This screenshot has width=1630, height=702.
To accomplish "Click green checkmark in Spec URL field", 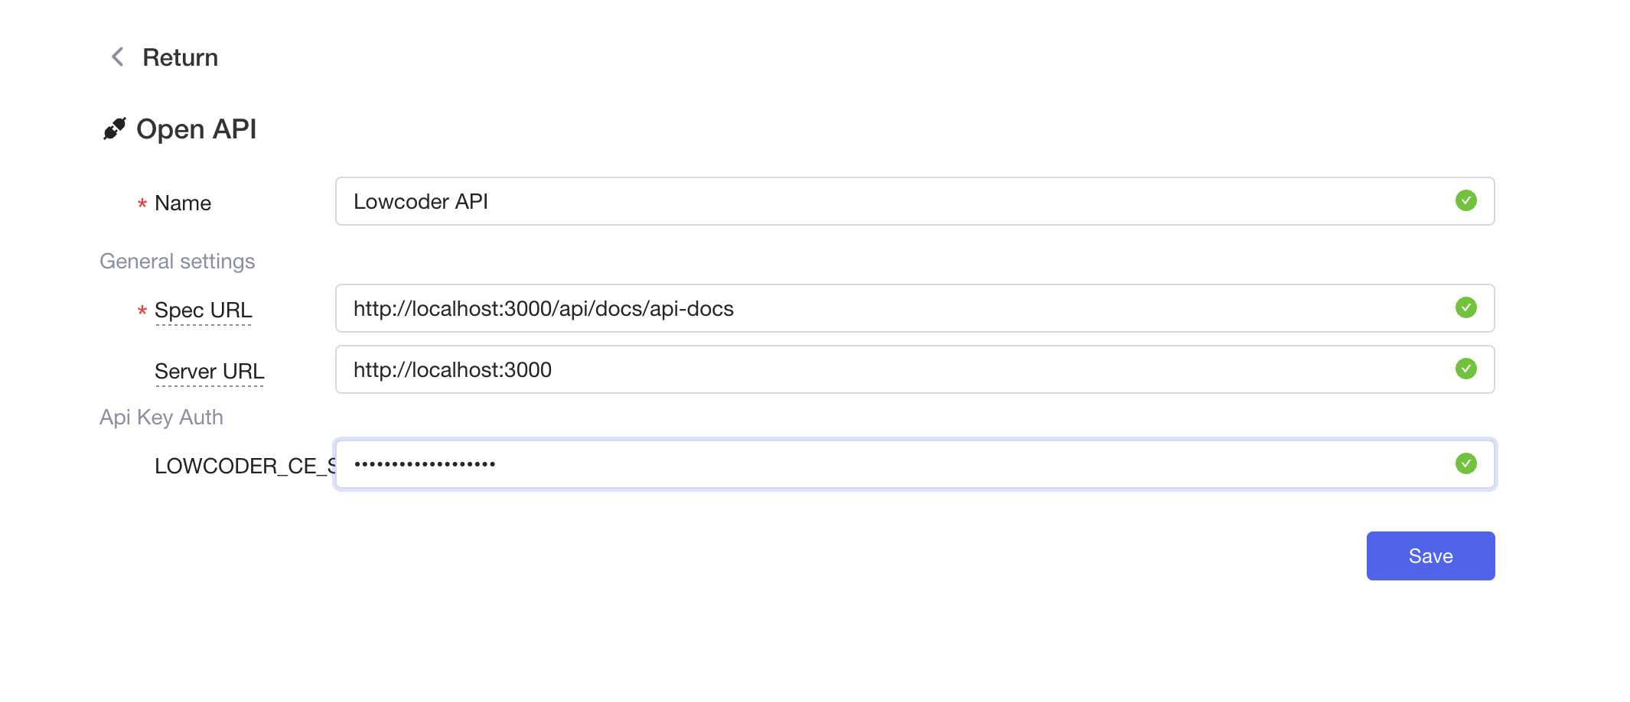I will 1465,307.
